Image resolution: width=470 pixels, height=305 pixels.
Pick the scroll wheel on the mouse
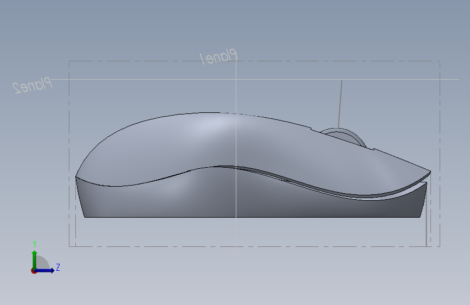pos(345,137)
